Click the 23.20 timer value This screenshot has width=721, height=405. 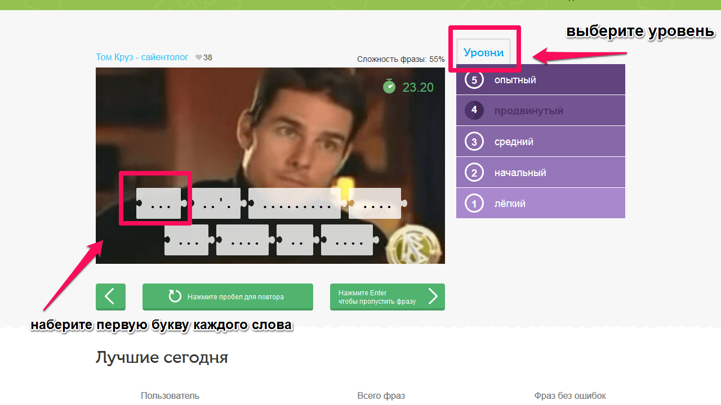418,87
